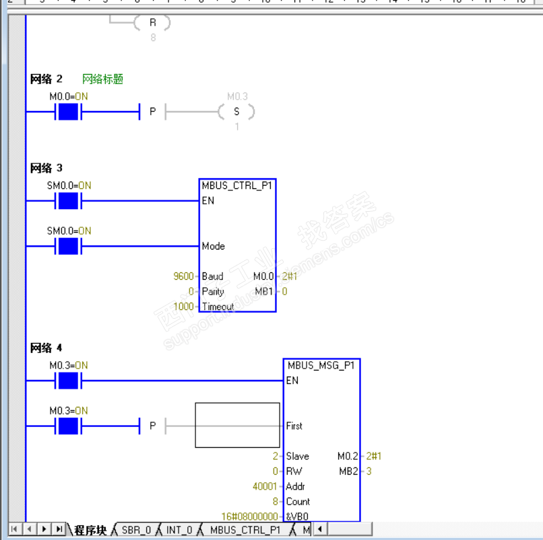Viewport: 543px width, 540px height.
Task: Select the P edge element in Network 4
Action: click(152, 426)
